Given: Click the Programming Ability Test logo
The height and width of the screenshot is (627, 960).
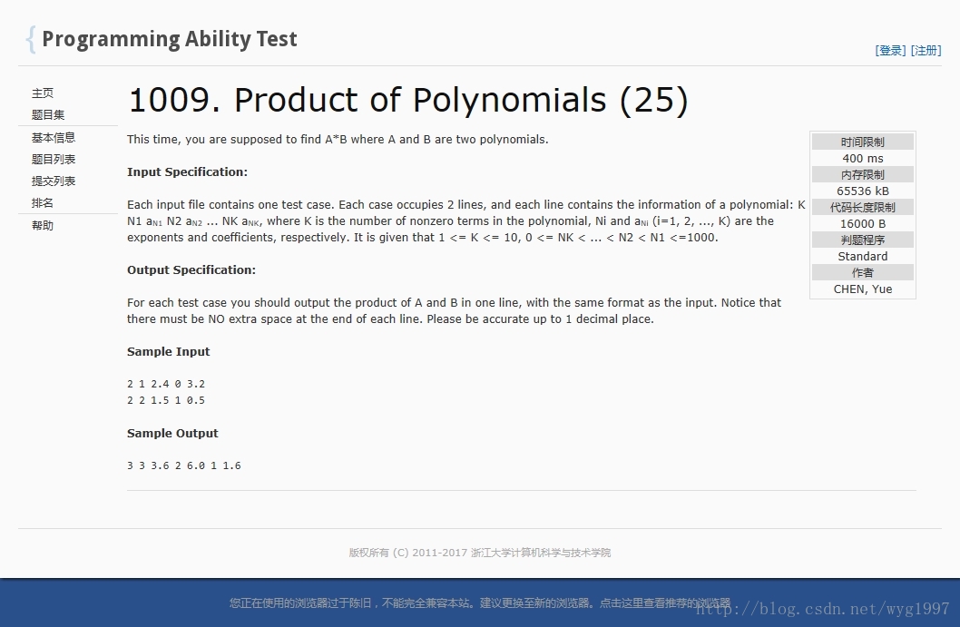Looking at the screenshot, I should tap(162, 39).
